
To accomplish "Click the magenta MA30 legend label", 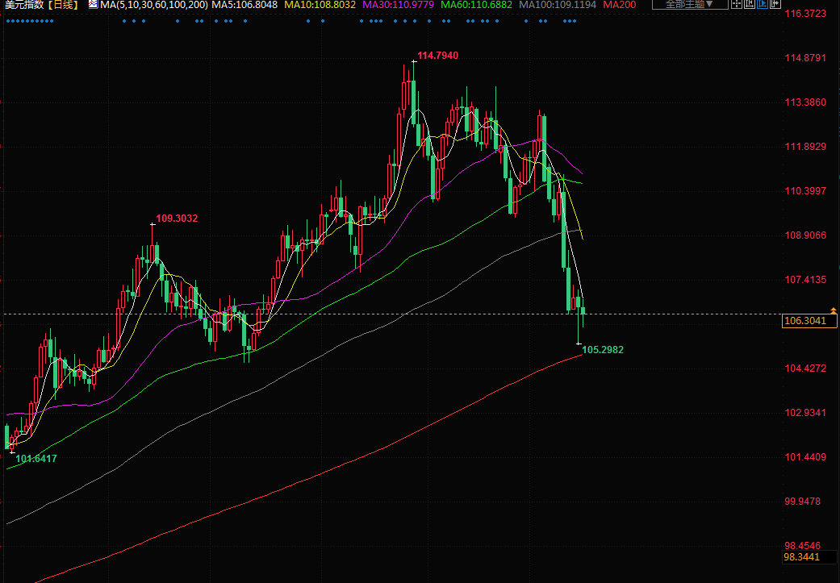I will [398, 5].
